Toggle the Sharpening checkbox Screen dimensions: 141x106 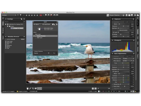[112, 84]
